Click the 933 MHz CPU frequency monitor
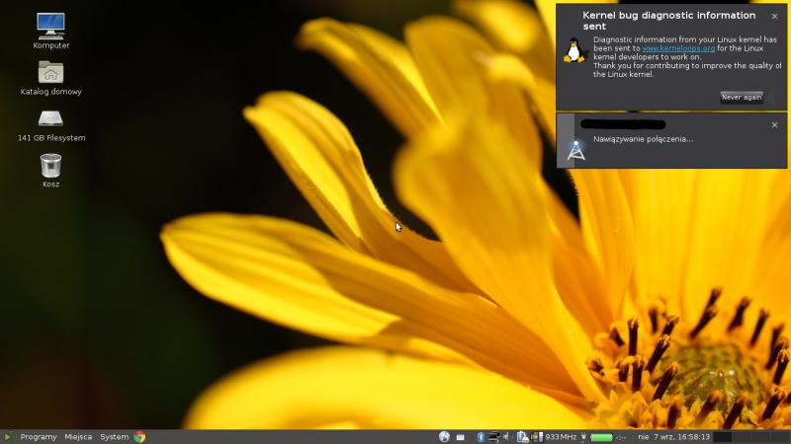791x444 pixels. pos(555,437)
